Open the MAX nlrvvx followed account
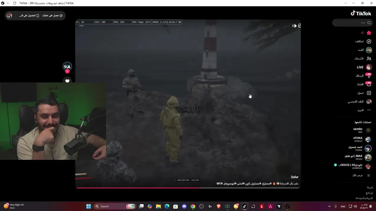376x211 pixels. [x=358, y=157]
